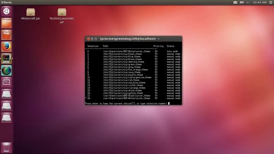Click the 'Priority' column header
274x154 pixels.
[x=158, y=46]
